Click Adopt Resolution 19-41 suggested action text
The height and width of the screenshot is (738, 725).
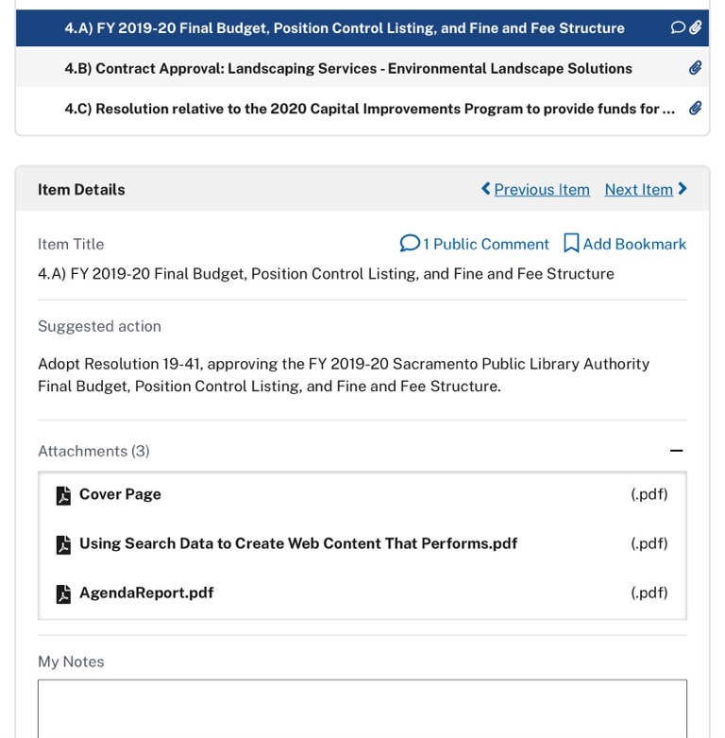[x=344, y=375]
